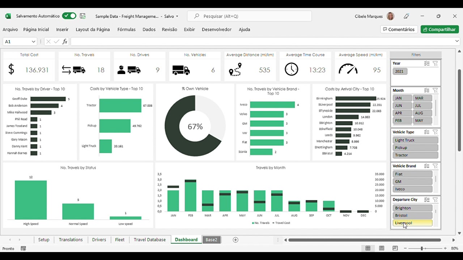This screenshot has width=463, height=260.
Task: Switch to the Drivers sheet tab
Action: [99, 240]
